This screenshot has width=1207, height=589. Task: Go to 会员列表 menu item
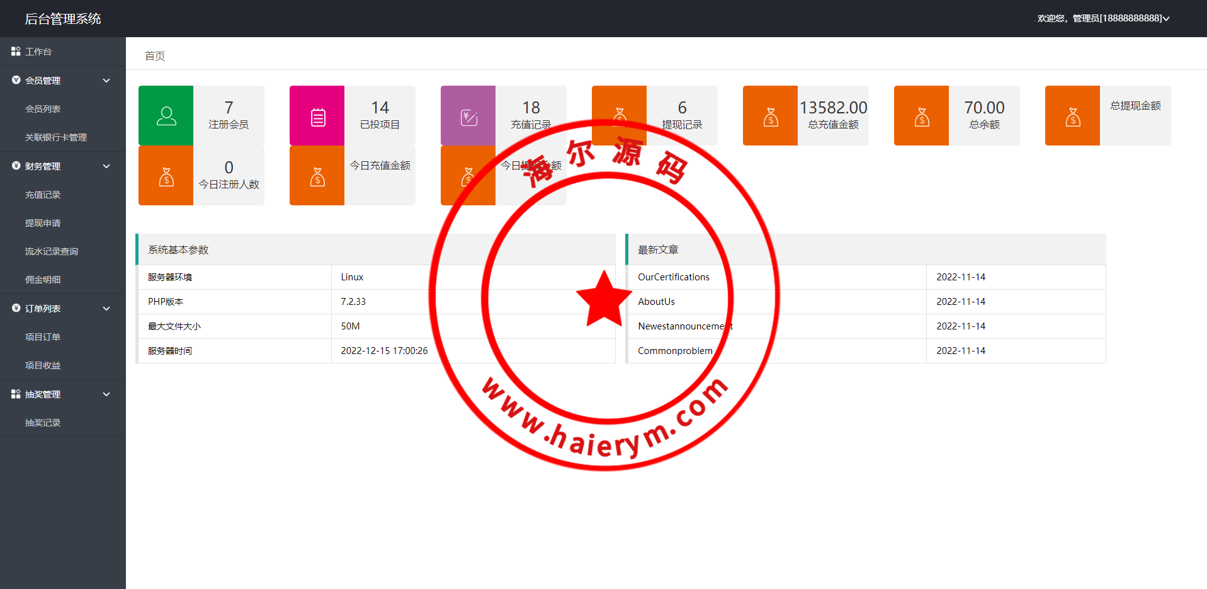[x=43, y=109]
